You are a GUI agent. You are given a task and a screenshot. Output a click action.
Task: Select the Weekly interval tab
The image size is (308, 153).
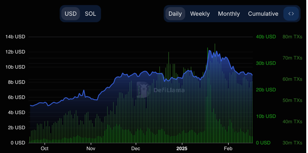click(200, 14)
